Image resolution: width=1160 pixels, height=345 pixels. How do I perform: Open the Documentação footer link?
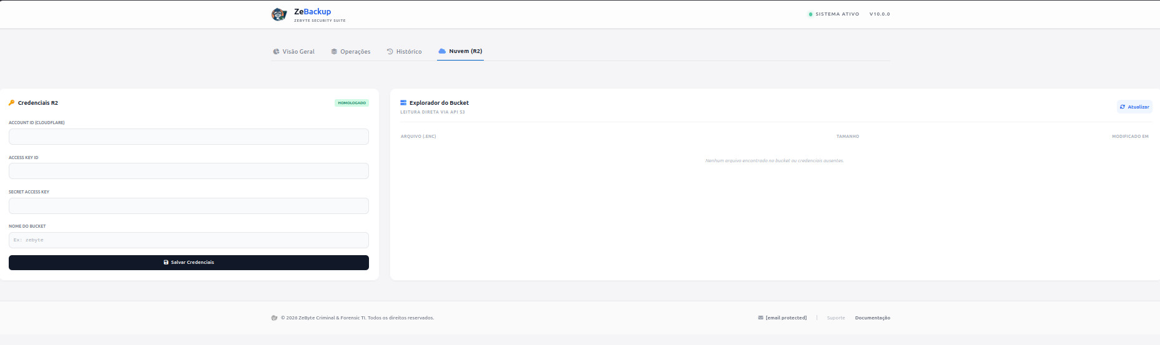point(873,318)
